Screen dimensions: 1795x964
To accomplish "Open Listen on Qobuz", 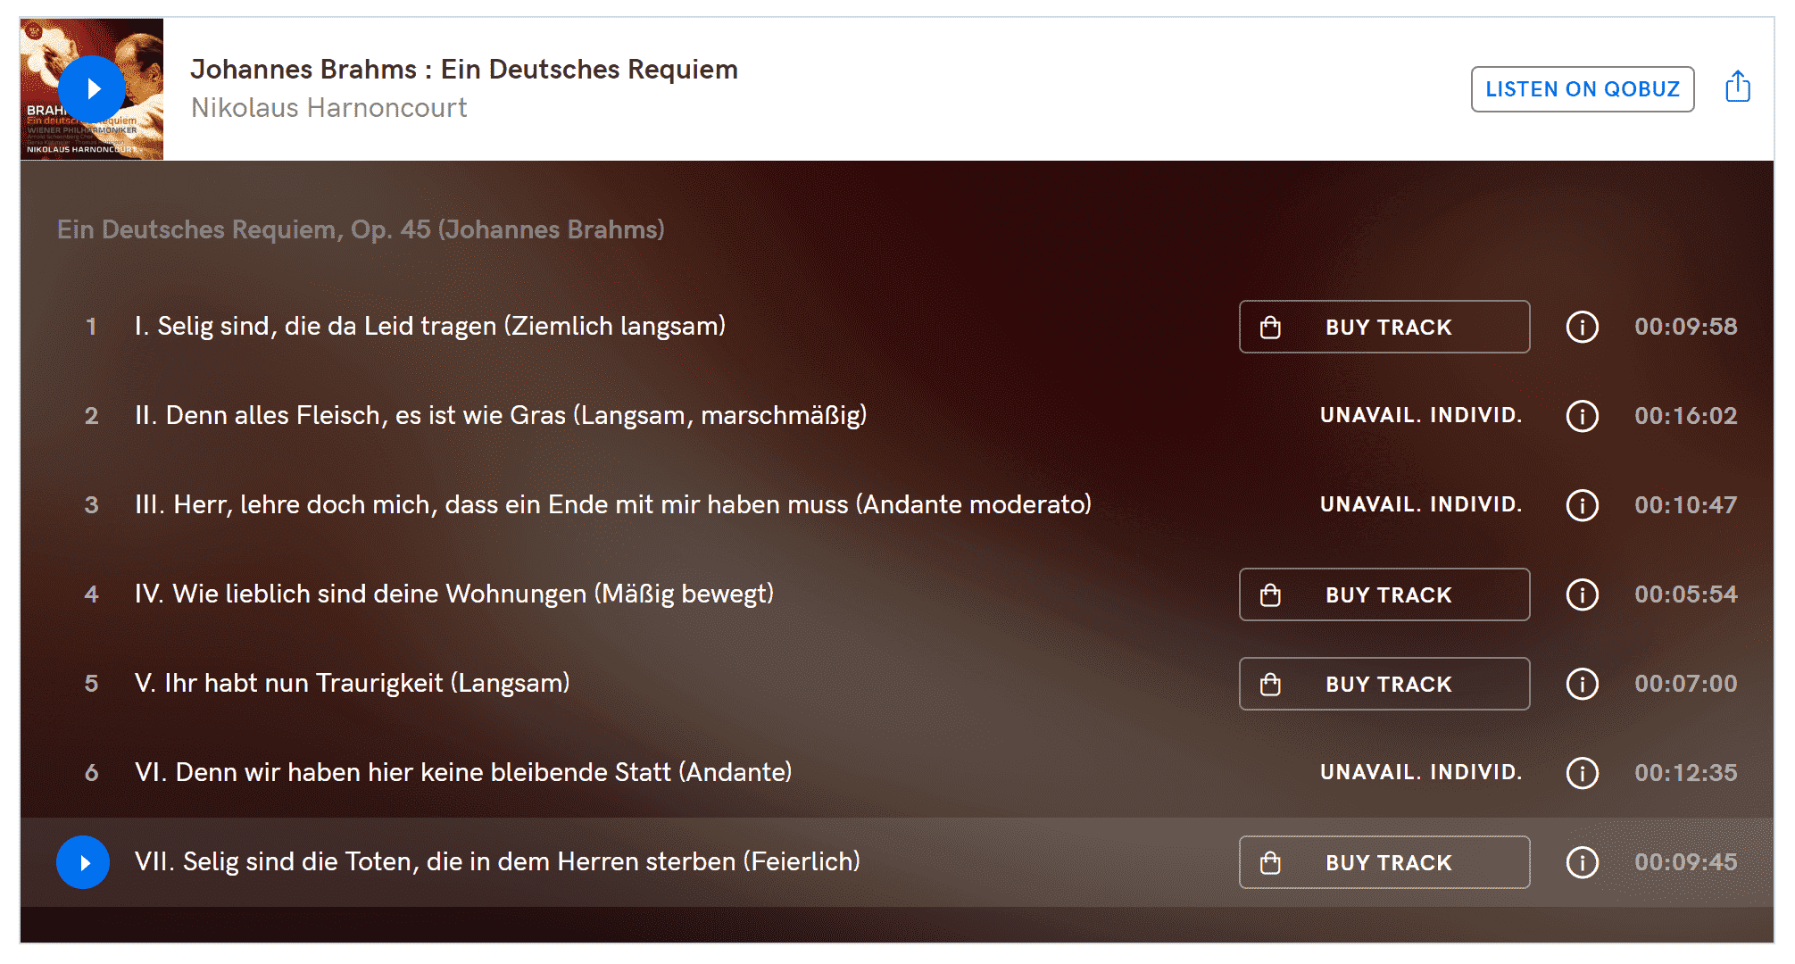I will (1582, 89).
